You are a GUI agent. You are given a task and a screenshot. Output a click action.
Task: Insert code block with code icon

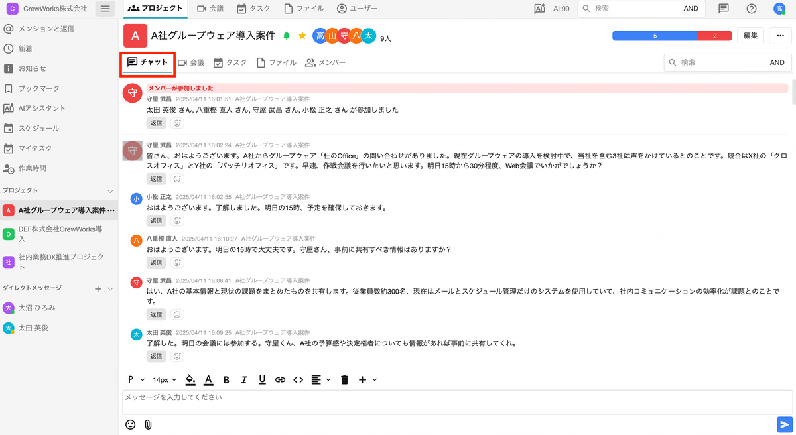coord(298,380)
